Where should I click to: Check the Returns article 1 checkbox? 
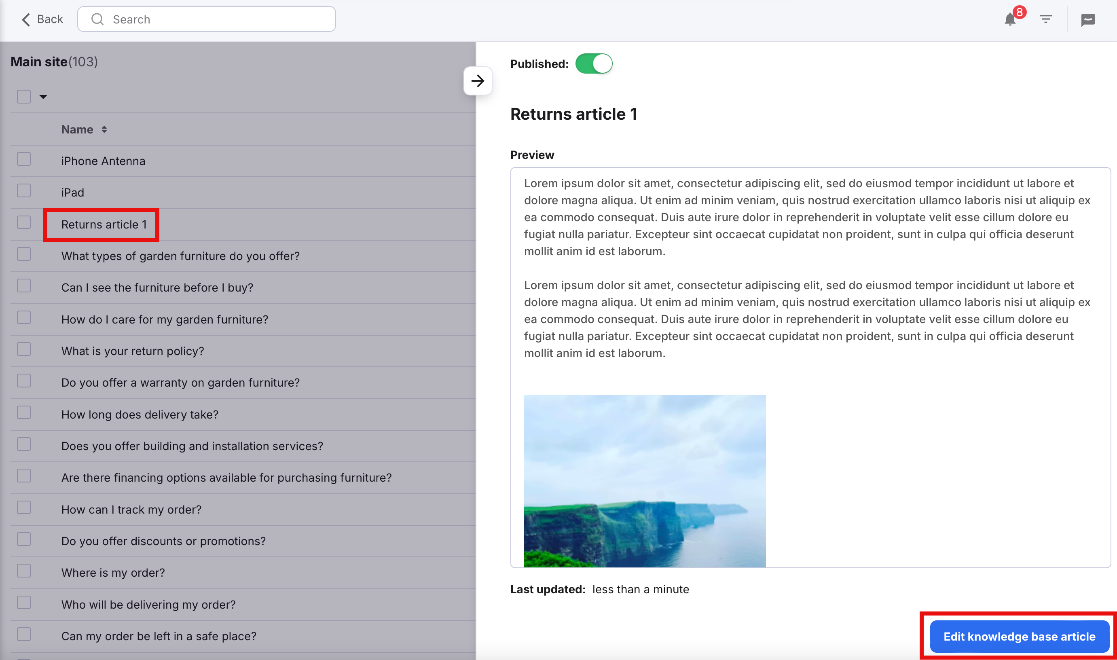click(24, 222)
